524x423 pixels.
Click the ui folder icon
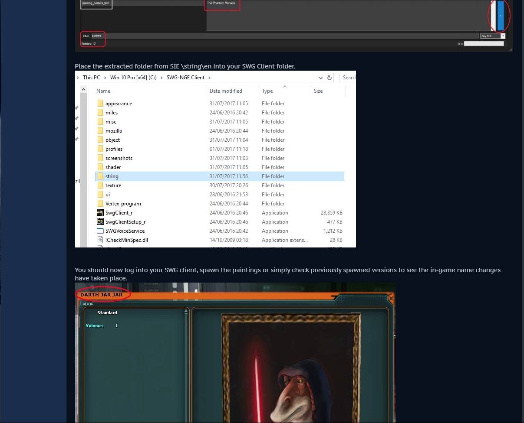(100, 195)
